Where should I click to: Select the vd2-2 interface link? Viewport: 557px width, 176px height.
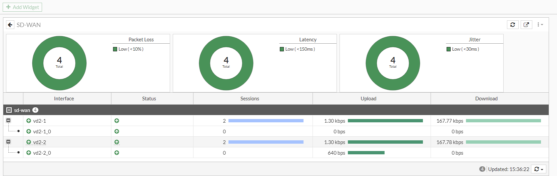pos(40,142)
